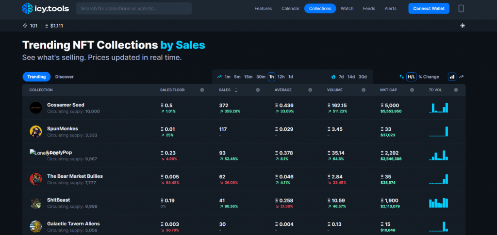
Task: Click Gossamer Seed sales value 372
Action: (x=223, y=105)
